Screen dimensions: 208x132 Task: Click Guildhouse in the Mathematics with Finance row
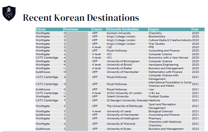click(x=49, y=72)
